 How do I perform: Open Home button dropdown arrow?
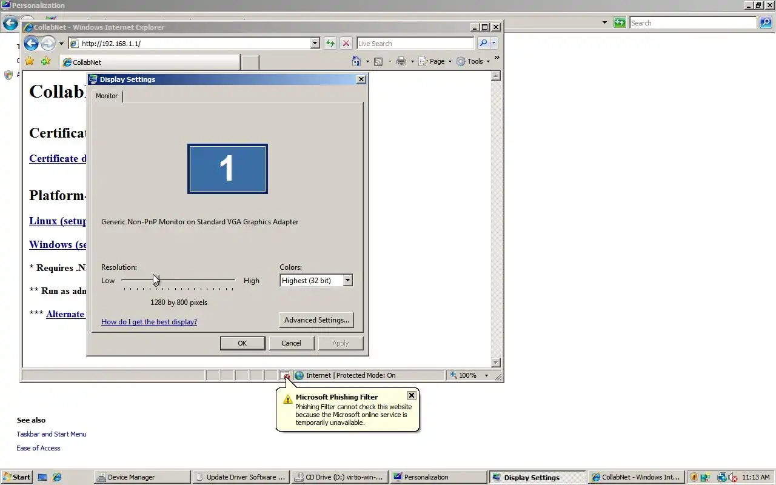pyautogui.click(x=367, y=62)
